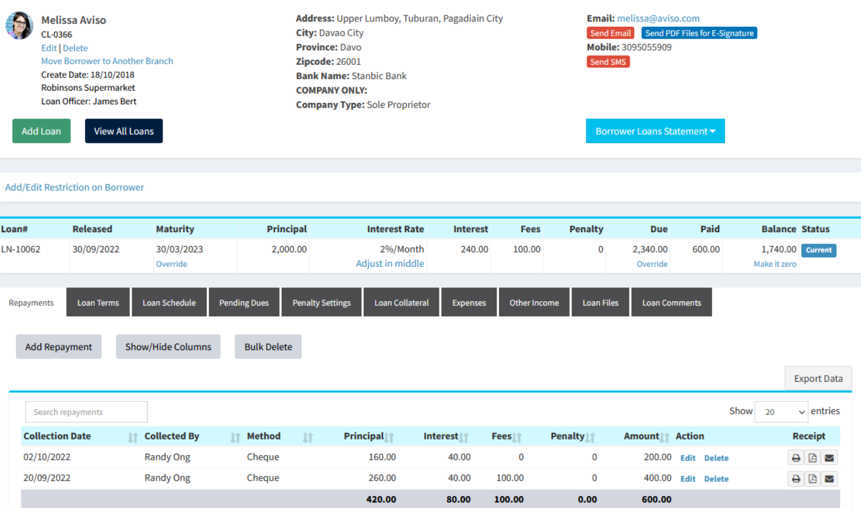This screenshot has height=508, width=861.
Task: Open Move Borrower to Another Branch
Action: [x=107, y=61]
